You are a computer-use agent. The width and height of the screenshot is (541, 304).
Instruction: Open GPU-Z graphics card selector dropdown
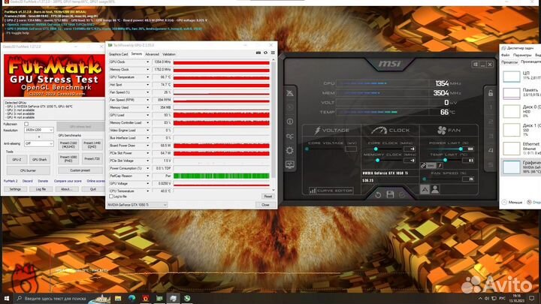coord(138,205)
